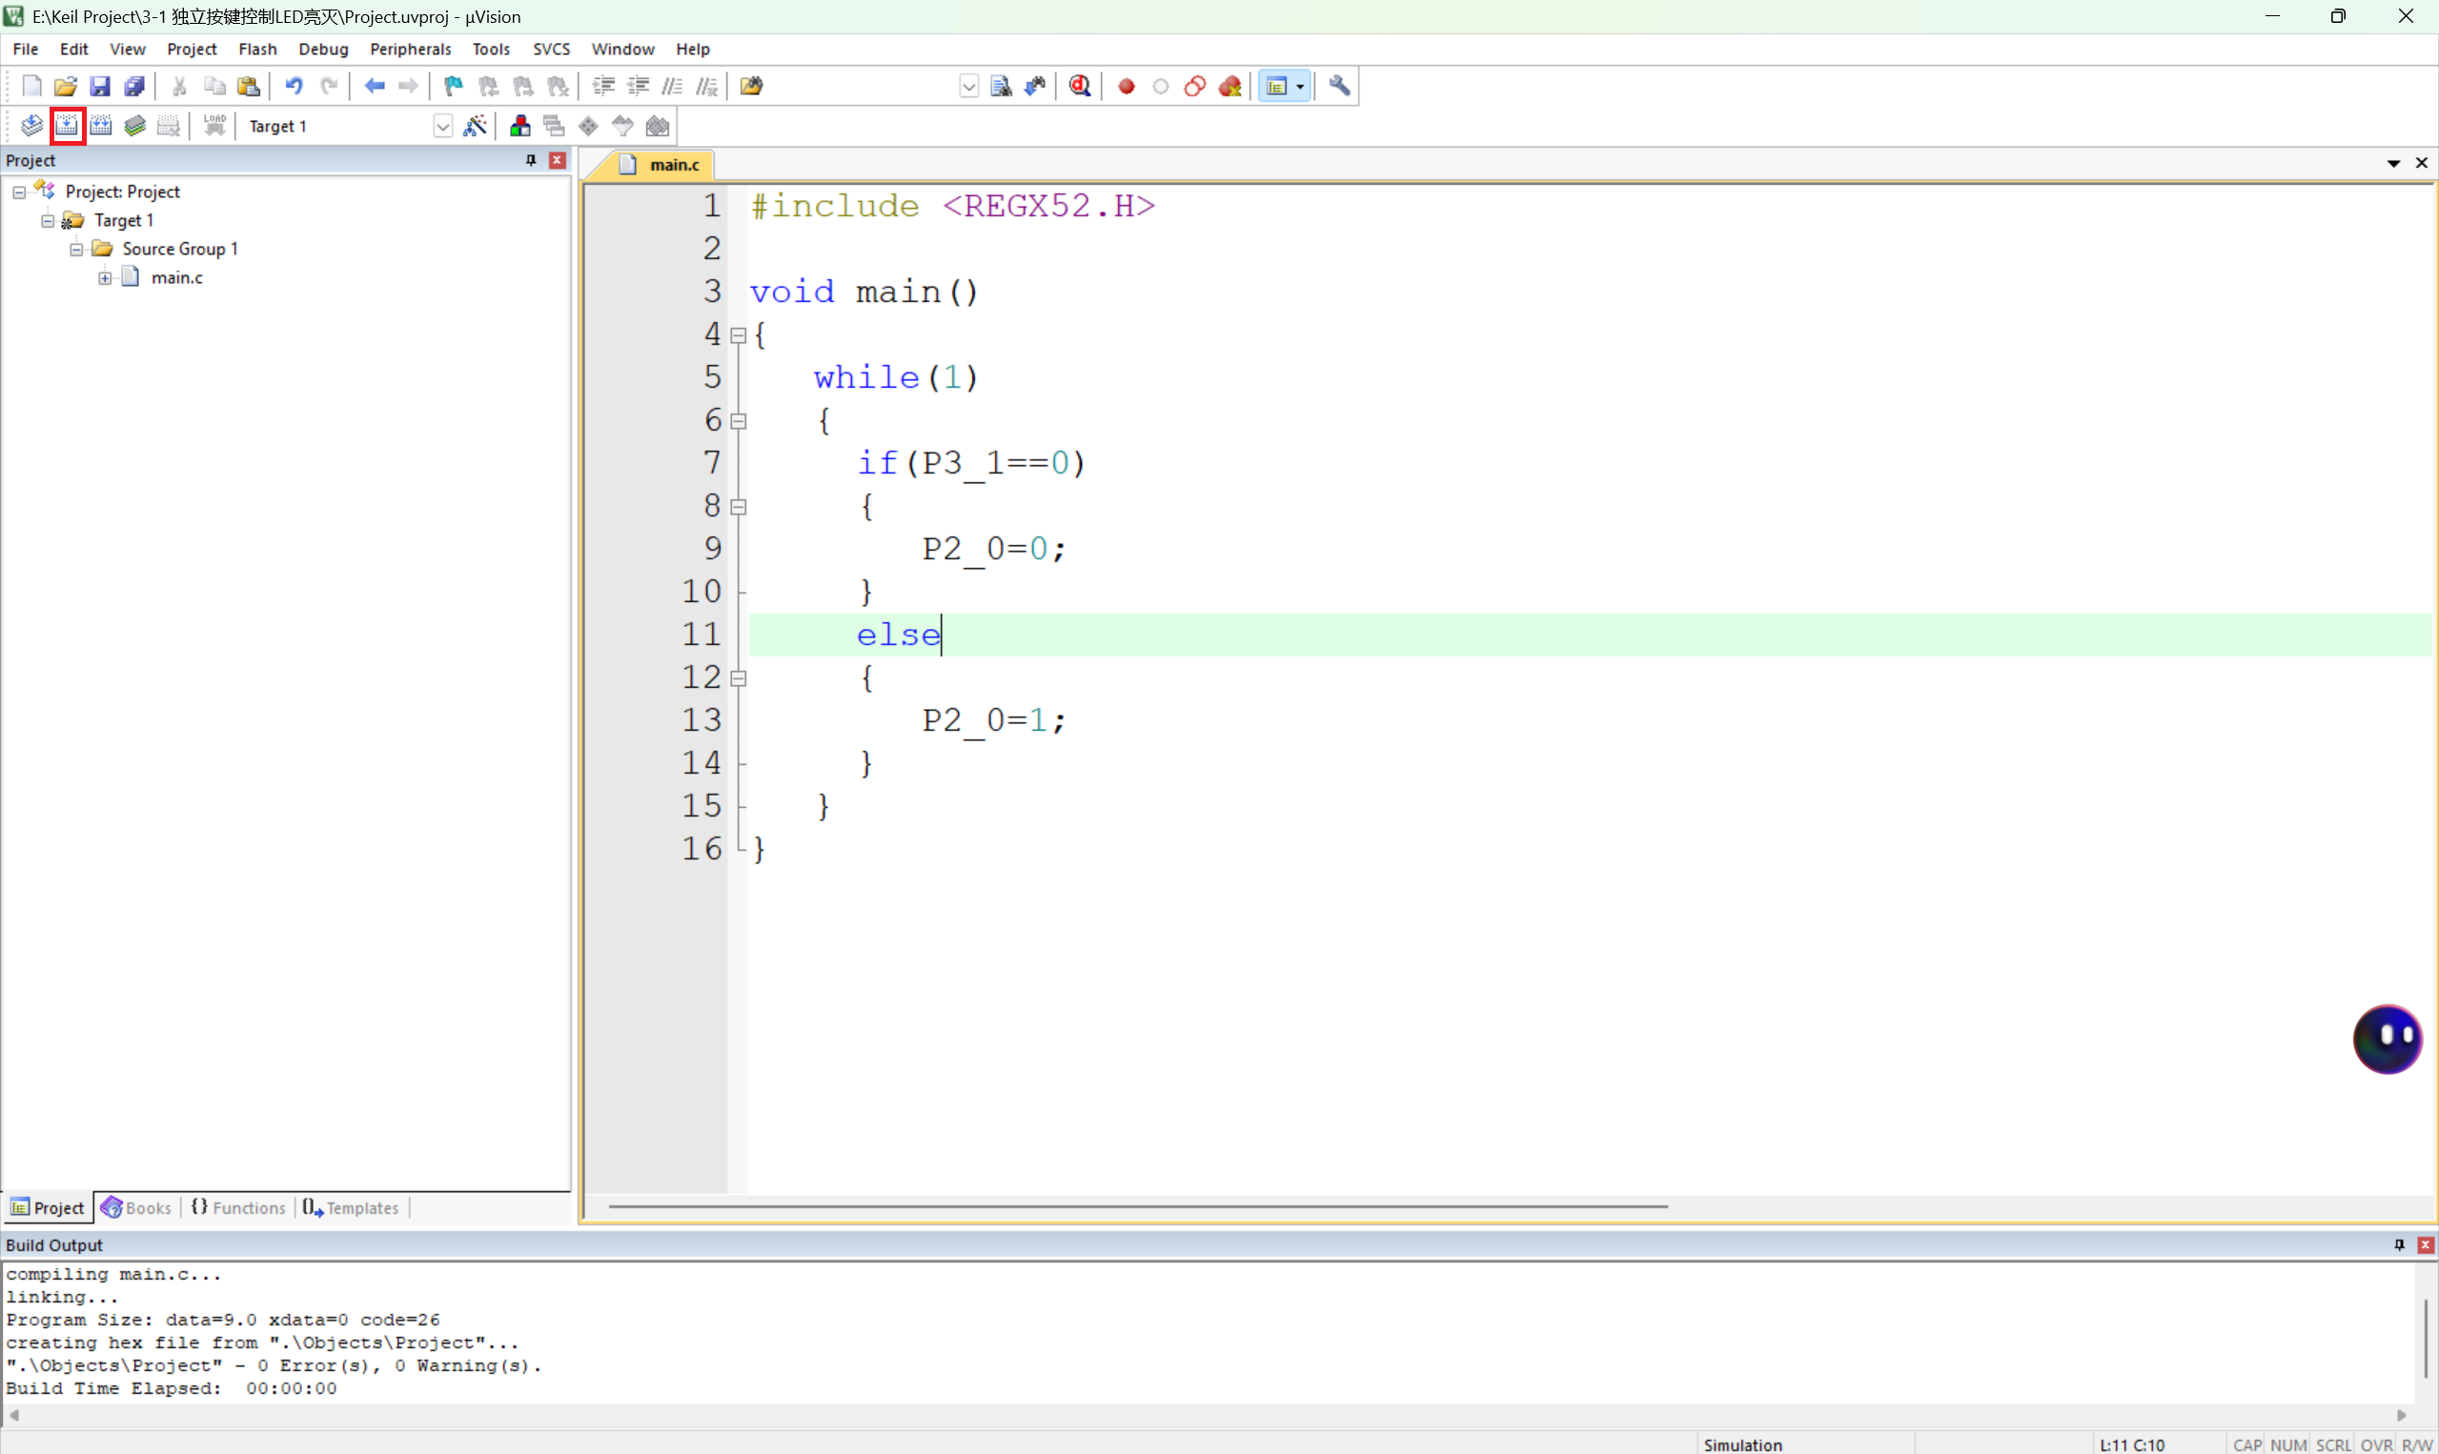The height and width of the screenshot is (1454, 2439).
Task: Click the editor horizontal scrollbar
Action: coord(1137,1206)
